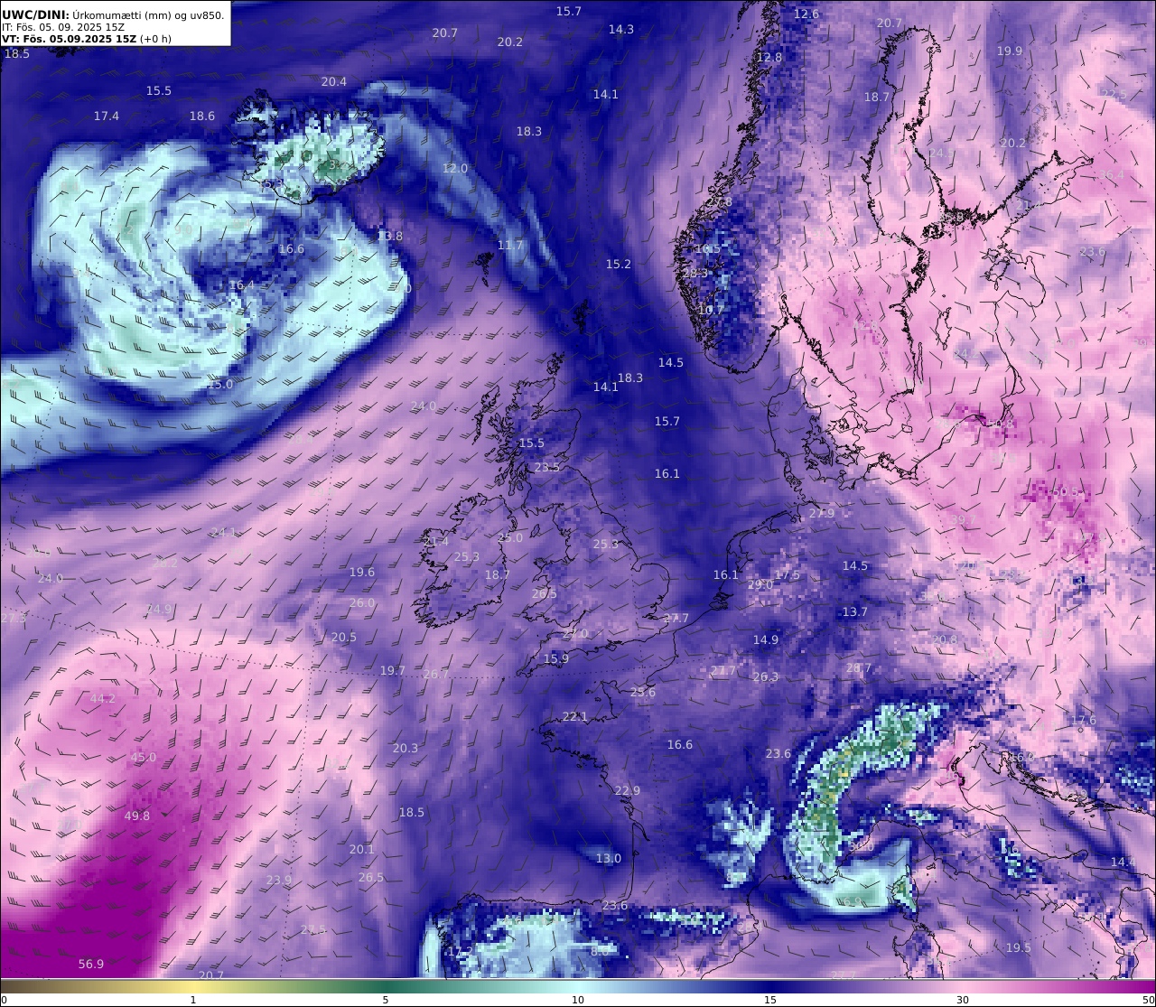This screenshot has width=1156, height=1007.
Task: Select the 19.6 value west of Ireland
Action: point(362,572)
